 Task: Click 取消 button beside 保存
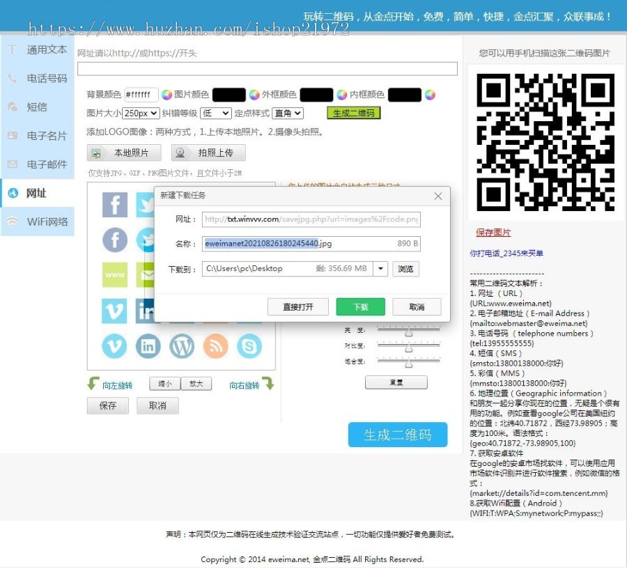[x=157, y=405]
